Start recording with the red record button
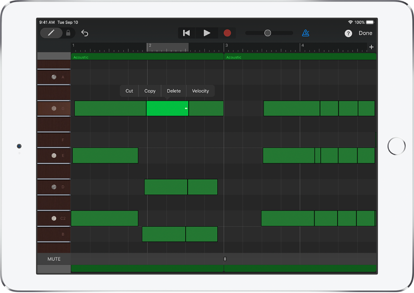Viewport: 414px width, 293px height. pyautogui.click(x=227, y=33)
